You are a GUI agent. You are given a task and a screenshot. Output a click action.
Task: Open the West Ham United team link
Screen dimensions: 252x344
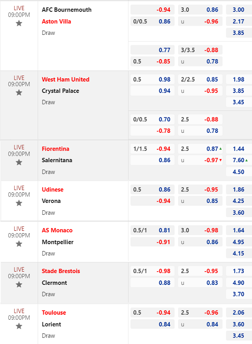click(x=66, y=79)
